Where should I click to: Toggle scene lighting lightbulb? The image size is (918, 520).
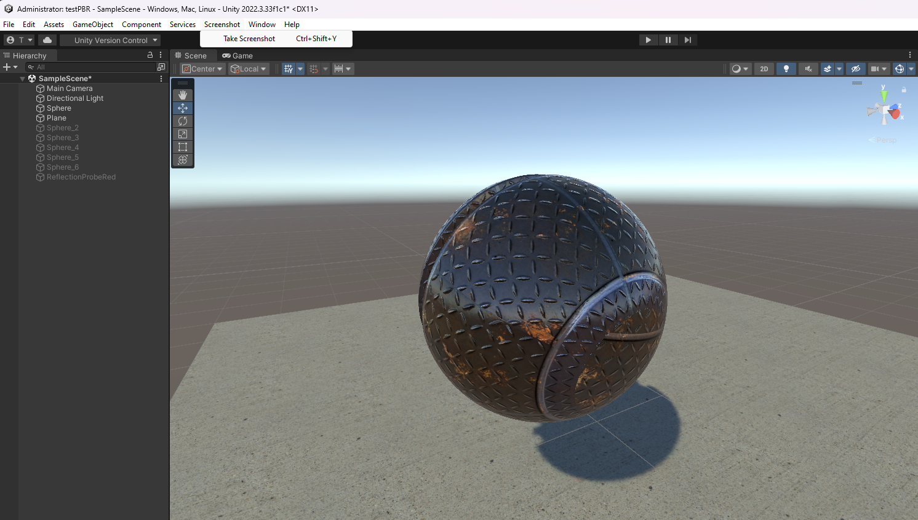[786, 69]
